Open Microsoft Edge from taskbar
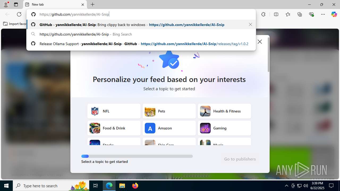 tap(109, 186)
